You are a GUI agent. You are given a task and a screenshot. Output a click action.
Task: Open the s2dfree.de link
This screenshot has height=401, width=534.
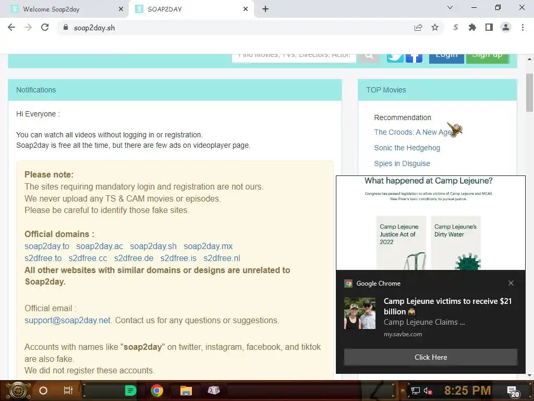point(133,258)
